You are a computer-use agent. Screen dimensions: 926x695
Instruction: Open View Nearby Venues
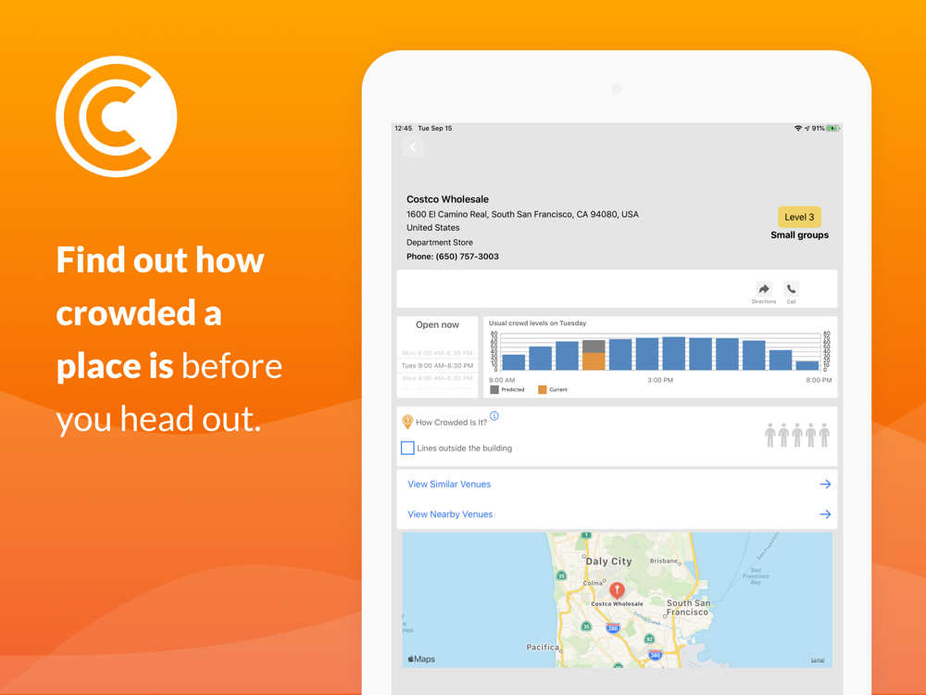(x=450, y=514)
